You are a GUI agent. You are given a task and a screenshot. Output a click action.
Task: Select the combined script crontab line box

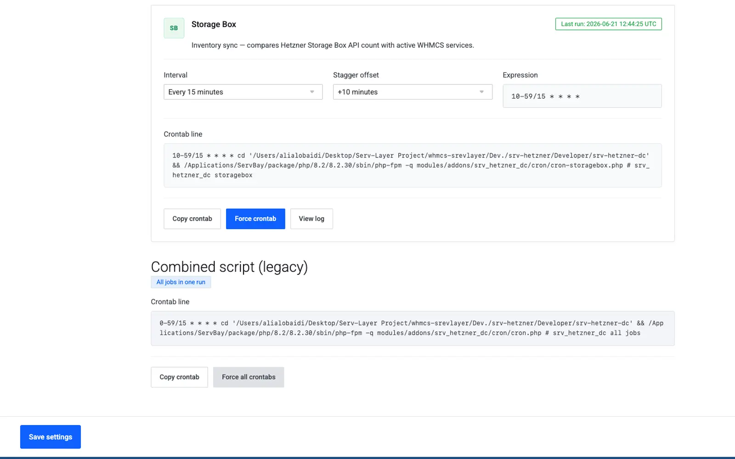(413, 328)
